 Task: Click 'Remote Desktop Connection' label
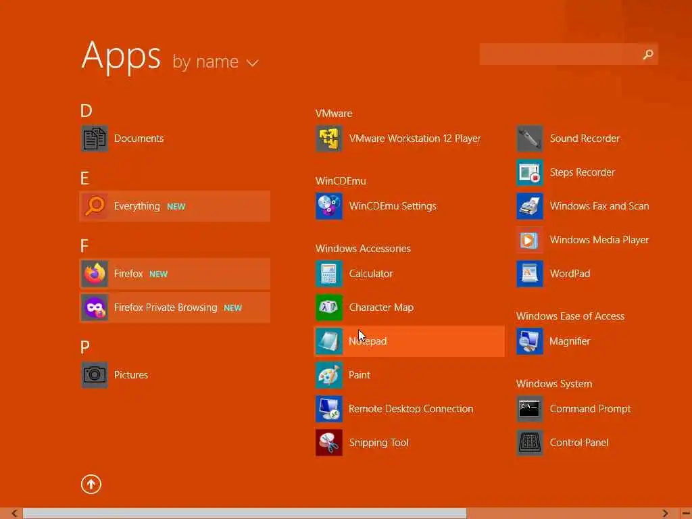click(410, 409)
